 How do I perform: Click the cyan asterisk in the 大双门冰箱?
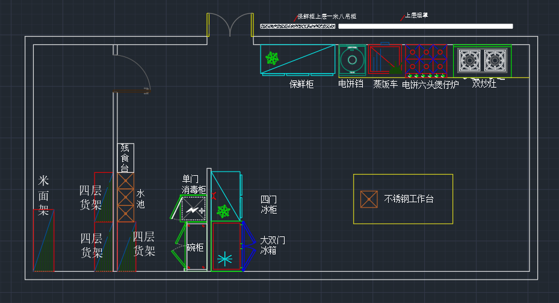pos(224,259)
